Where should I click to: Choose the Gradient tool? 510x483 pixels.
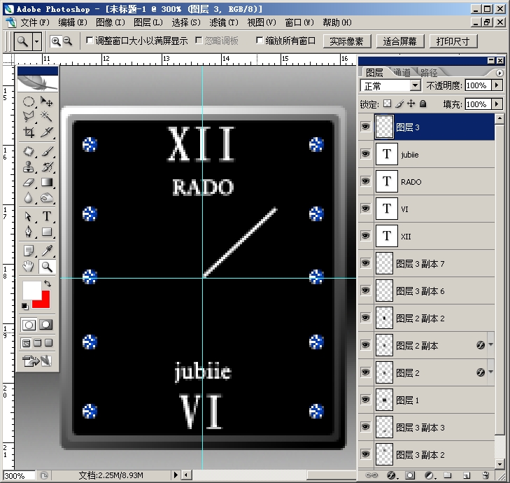pos(47,182)
